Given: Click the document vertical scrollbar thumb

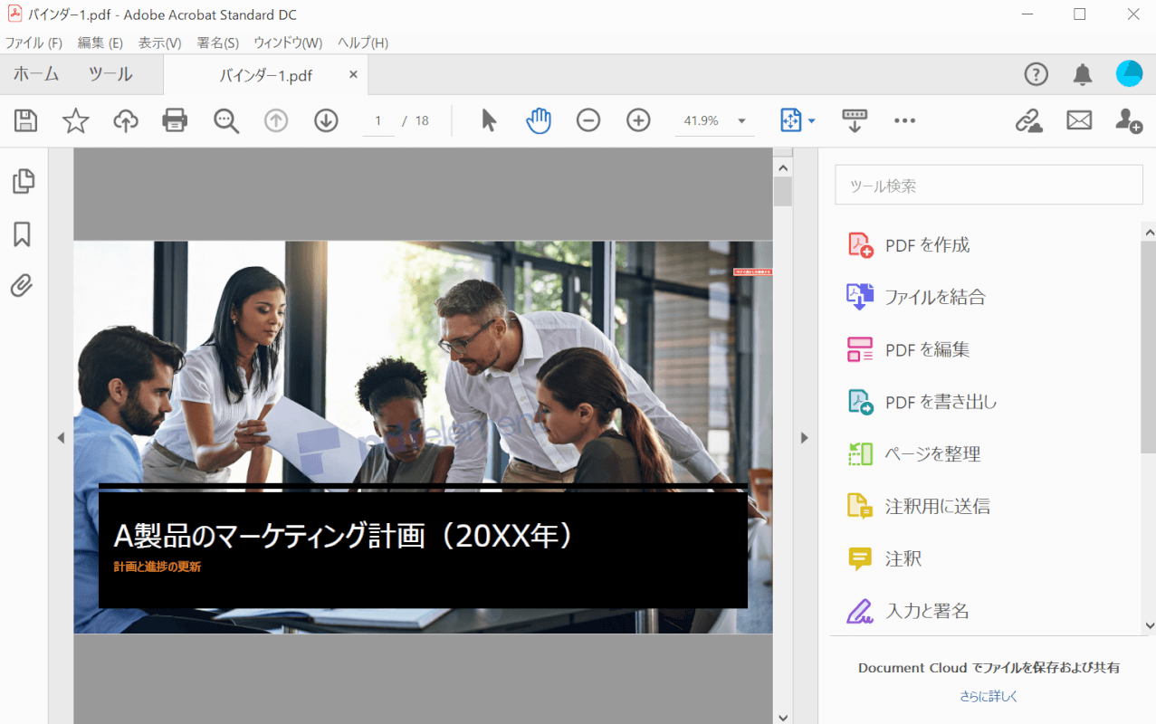Looking at the screenshot, I should 783,191.
